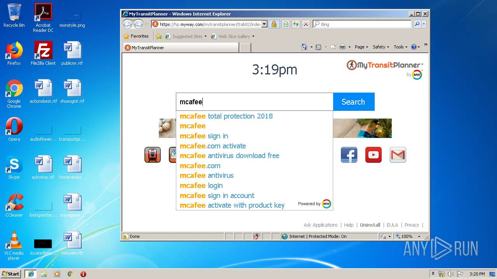
Task: Click the Home icon in command bar
Action: point(304,47)
